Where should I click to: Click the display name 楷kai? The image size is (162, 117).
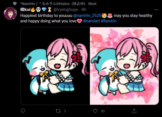pos(25,10)
